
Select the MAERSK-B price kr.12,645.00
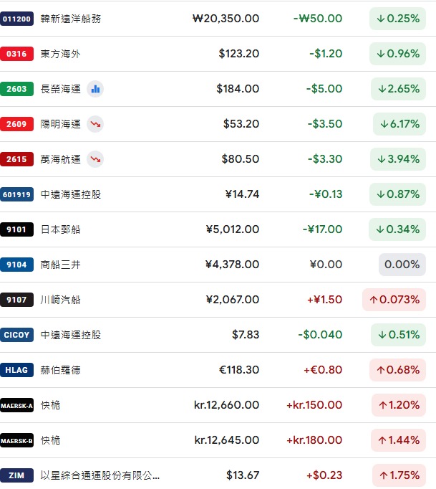click(227, 440)
